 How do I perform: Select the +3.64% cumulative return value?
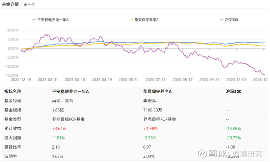tap(59, 129)
